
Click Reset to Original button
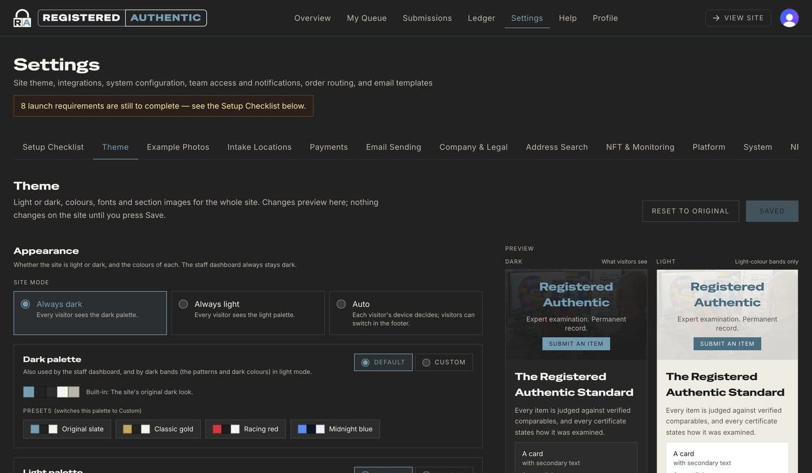pyautogui.click(x=690, y=211)
